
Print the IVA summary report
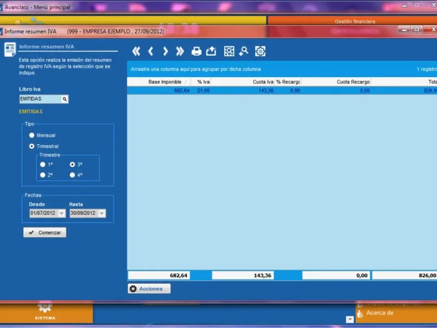tap(196, 51)
